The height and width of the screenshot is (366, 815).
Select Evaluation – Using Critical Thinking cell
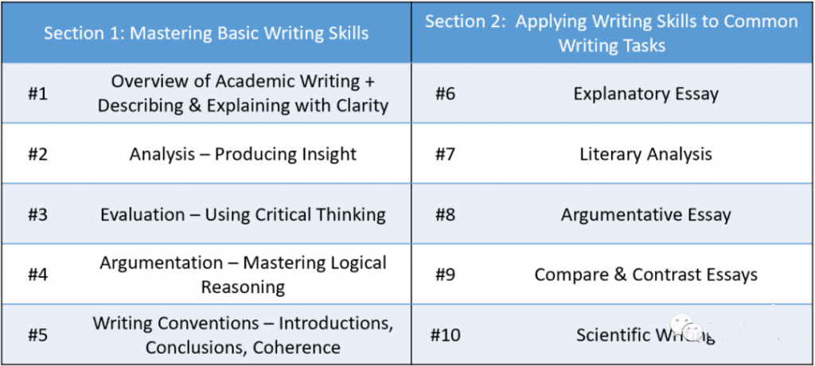pos(243,214)
